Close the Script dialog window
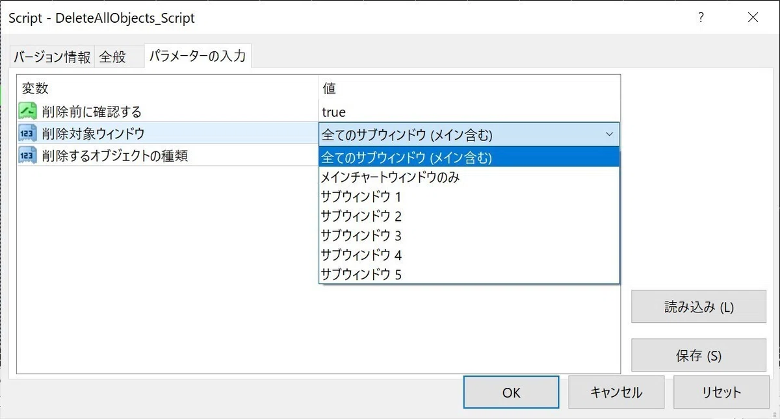 (x=753, y=18)
